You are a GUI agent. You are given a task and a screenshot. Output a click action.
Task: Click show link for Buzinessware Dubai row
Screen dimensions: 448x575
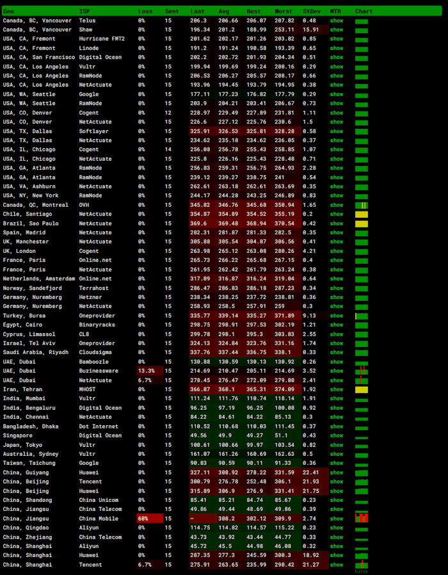click(x=336, y=371)
